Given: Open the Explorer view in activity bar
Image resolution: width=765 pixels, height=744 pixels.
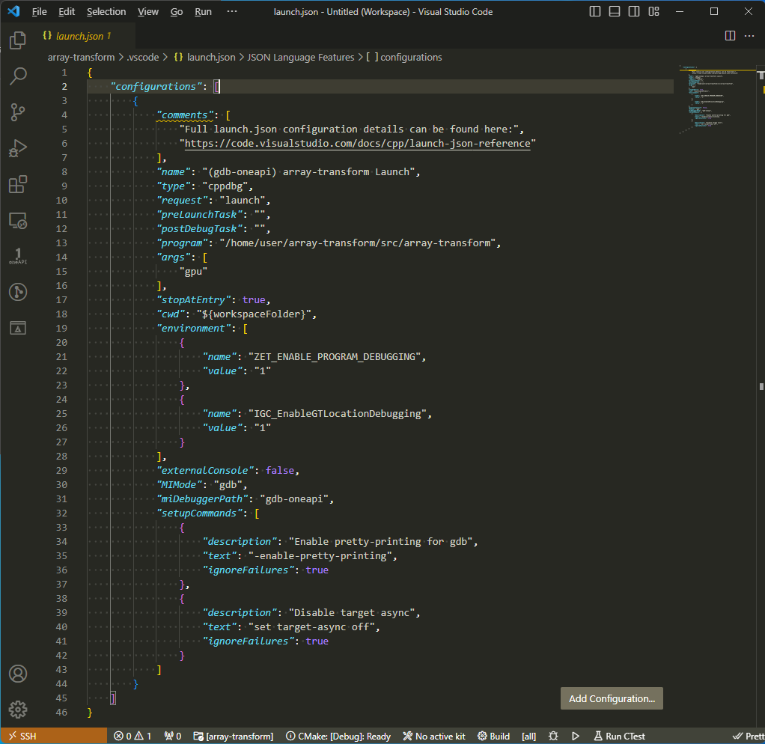Looking at the screenshot, I should click(18, 40).
